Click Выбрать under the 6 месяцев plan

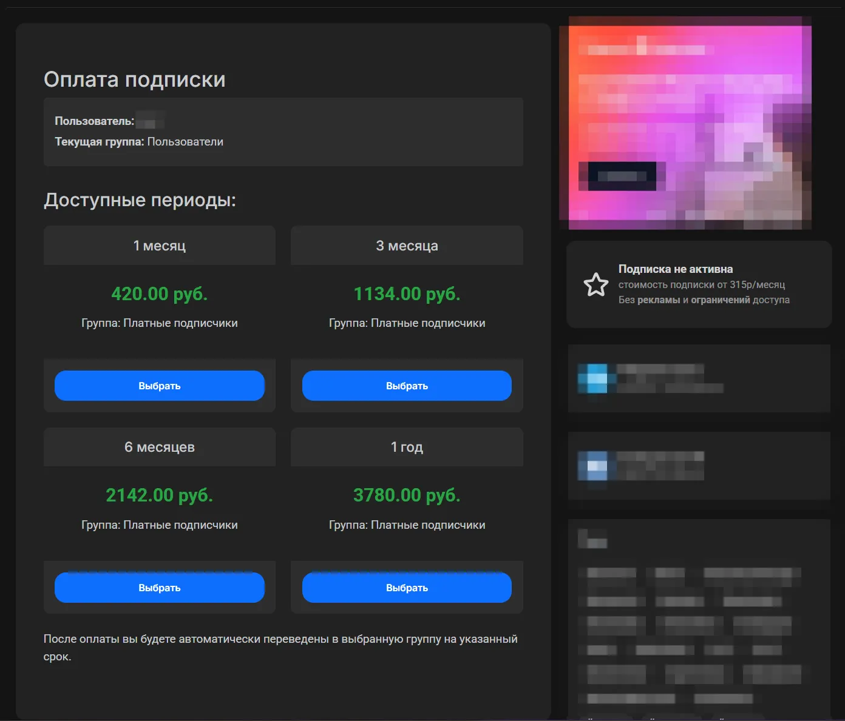[x=159, y=587]
